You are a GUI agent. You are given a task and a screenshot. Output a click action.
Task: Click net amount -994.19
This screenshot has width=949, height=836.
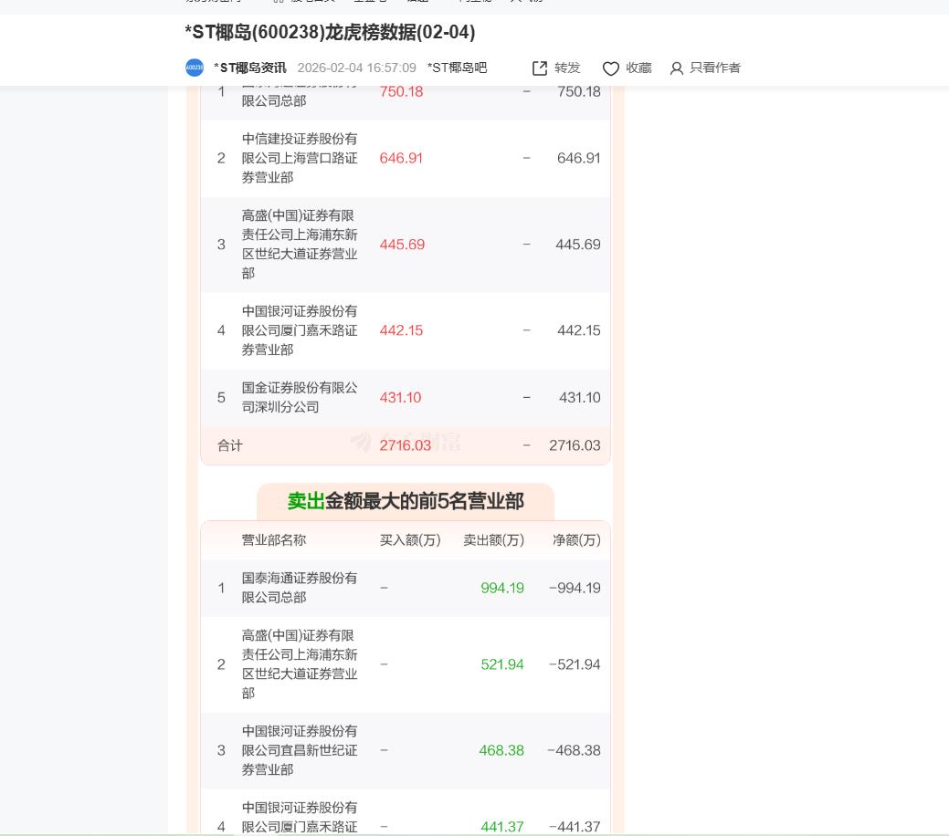click(x=575, y=588)
